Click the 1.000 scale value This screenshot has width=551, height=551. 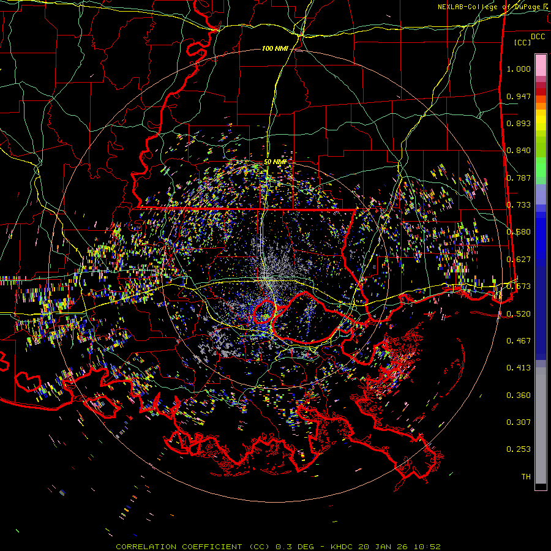pyautogui.click(x=519, y=69)
